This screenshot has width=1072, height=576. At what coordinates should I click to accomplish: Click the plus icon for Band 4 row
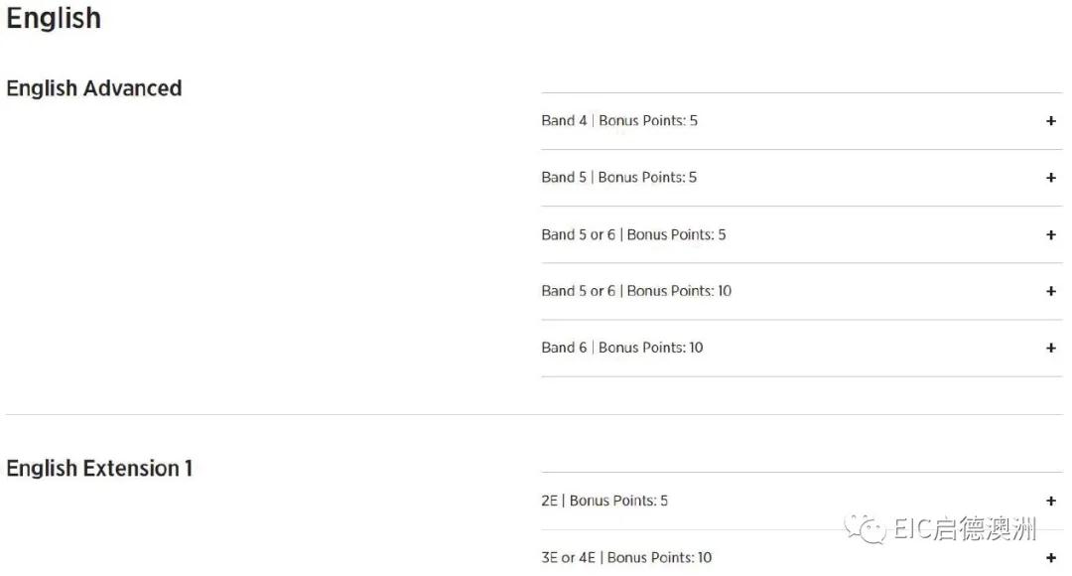1051,121
